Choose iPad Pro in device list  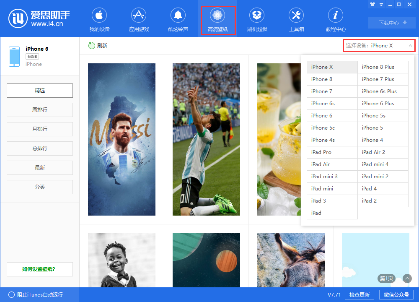pyautogui.click(x=332, y=152)
